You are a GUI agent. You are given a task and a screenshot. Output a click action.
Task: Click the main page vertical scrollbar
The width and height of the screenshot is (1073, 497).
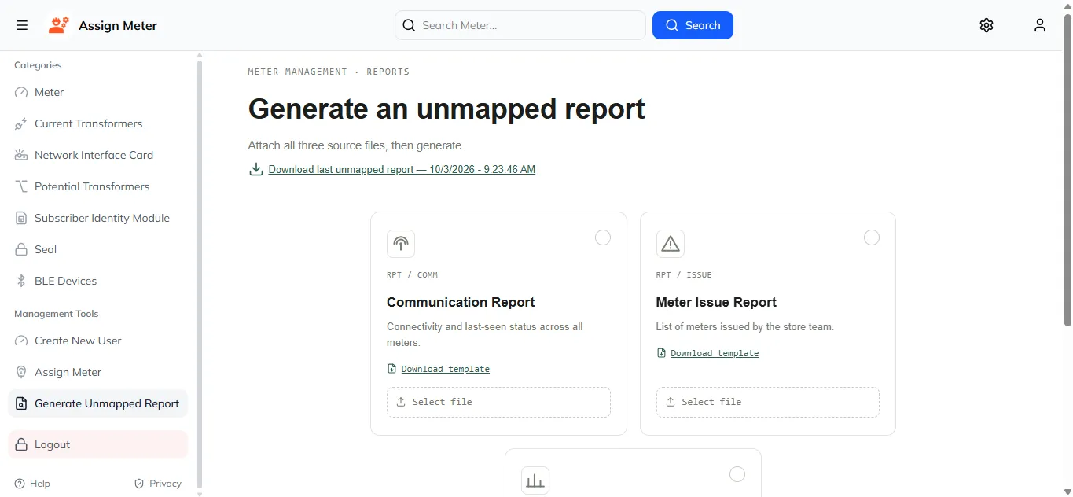[x=1067, y=169]
